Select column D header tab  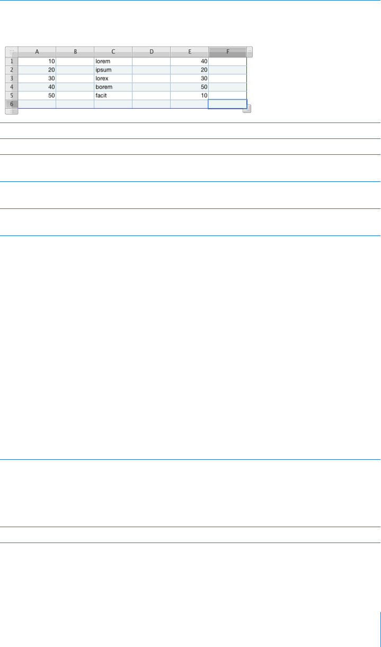(152, 52)
